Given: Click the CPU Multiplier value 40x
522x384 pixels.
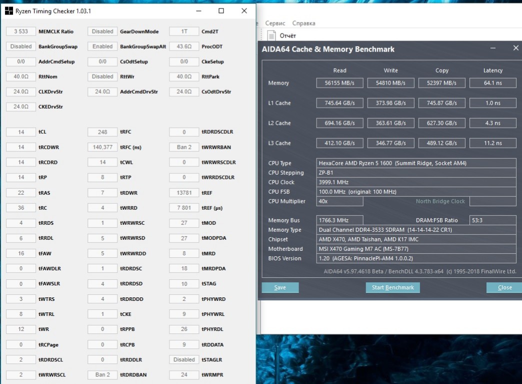Looking at the screenshot, I should [x=339, y=201].
